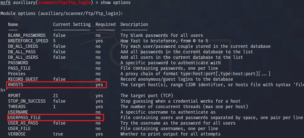Click the Proxies description text
The height and width of the screenshot is (138, 304).
click(x=195, y=74)
